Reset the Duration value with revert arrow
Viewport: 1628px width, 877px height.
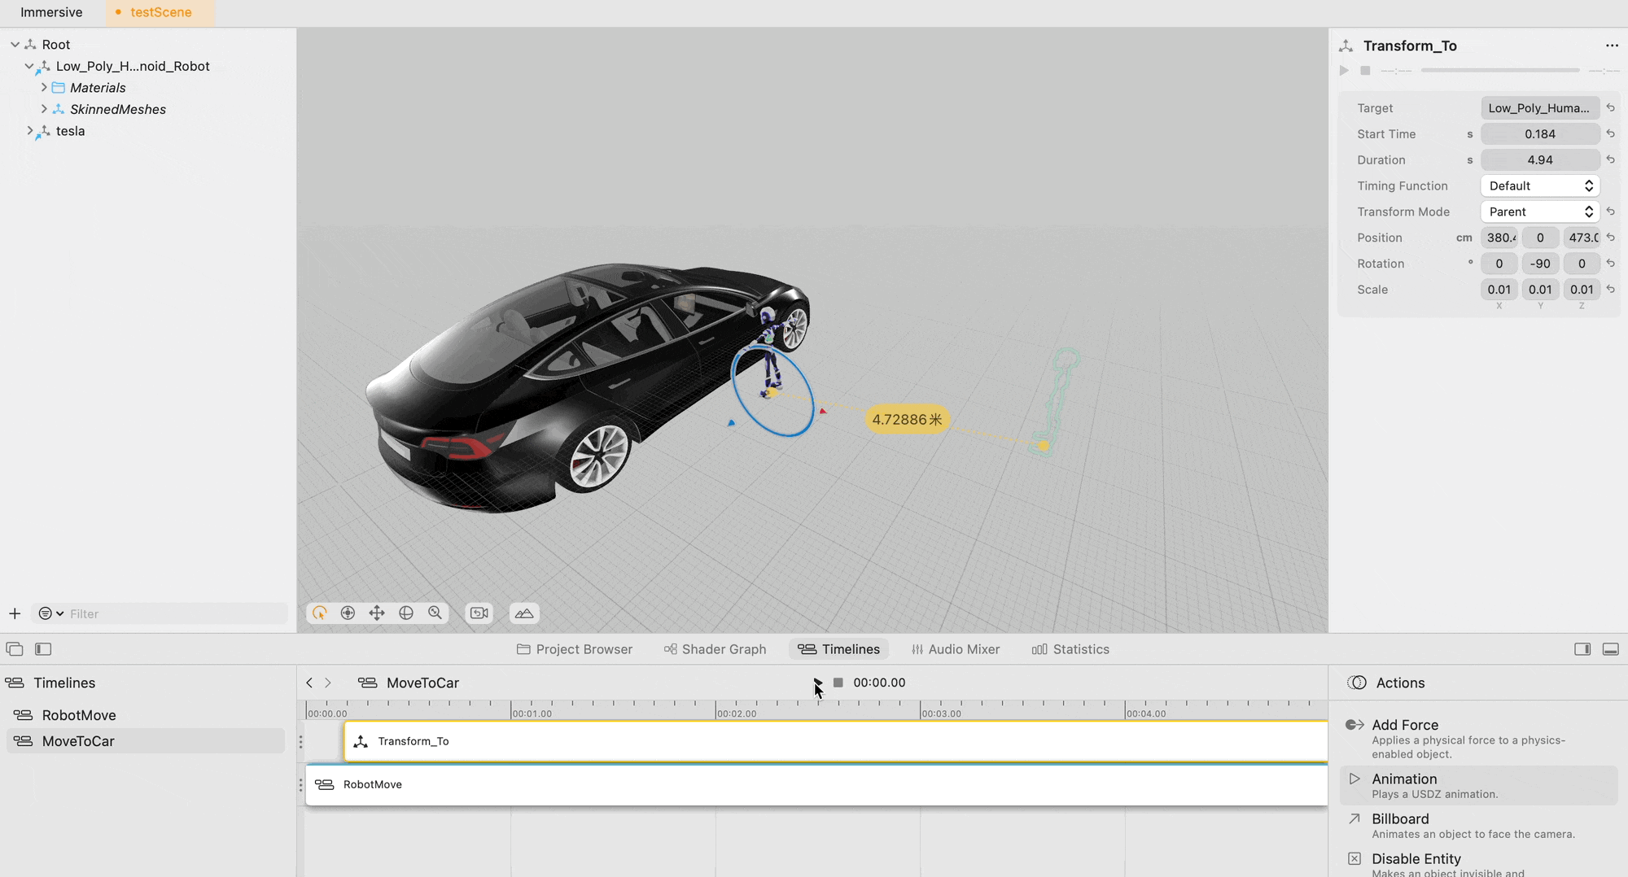point(1610,159)
